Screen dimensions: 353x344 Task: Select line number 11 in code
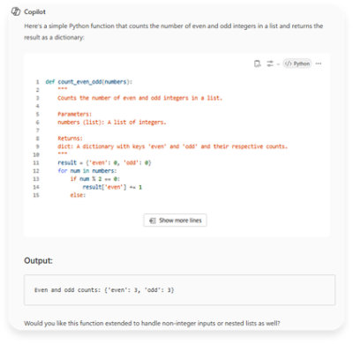(x=36, y=162)
